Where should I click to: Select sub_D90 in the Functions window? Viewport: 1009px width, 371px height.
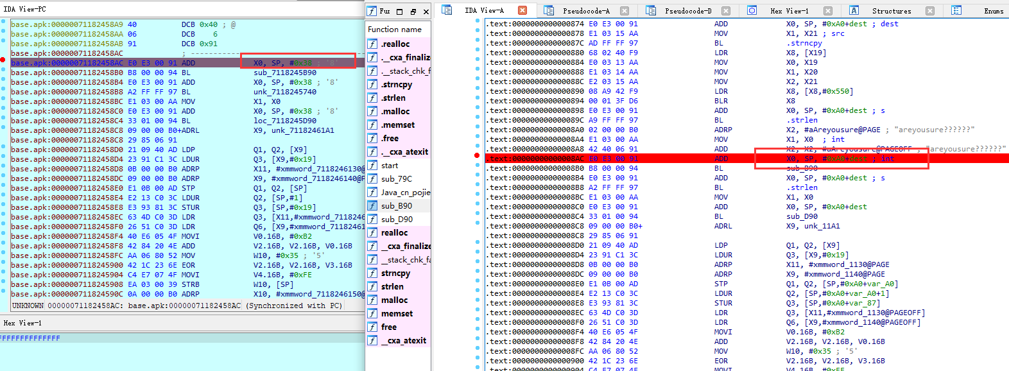coord(397,220)
